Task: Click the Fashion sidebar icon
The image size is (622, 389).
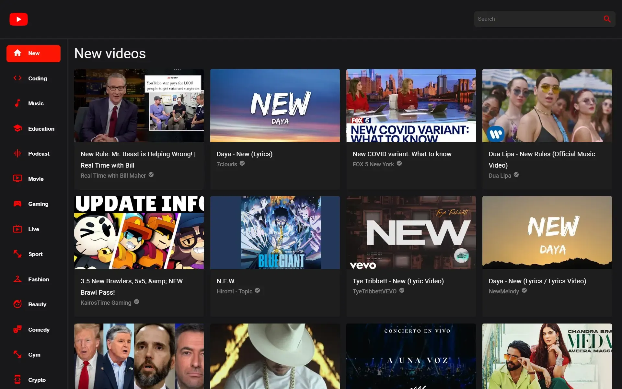Action: tap(18, 279)
